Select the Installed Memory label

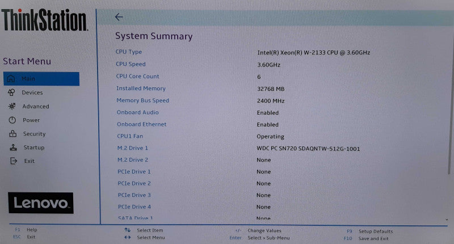141,89
